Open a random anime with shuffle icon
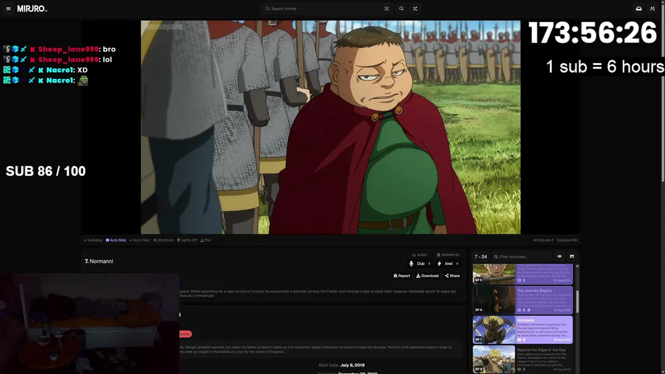This screenshot has height=374, width=665. click(415, 9)
